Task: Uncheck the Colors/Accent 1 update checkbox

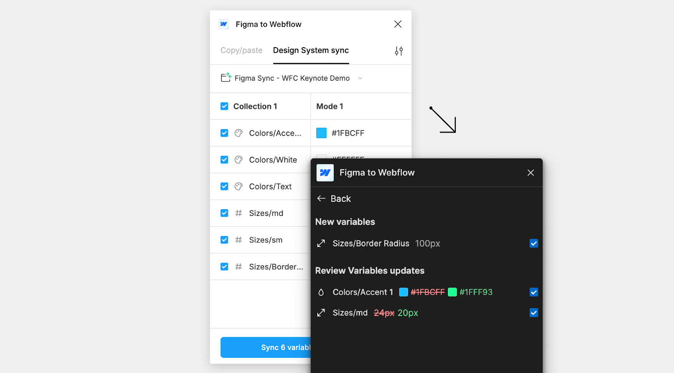Action: tap(534, 292)
